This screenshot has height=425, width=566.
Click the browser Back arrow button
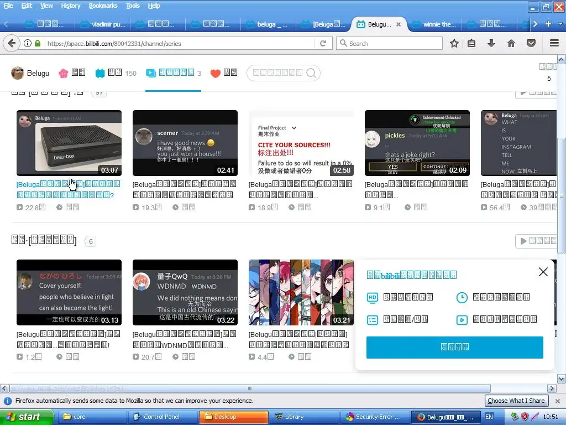(x=12, y=43)
